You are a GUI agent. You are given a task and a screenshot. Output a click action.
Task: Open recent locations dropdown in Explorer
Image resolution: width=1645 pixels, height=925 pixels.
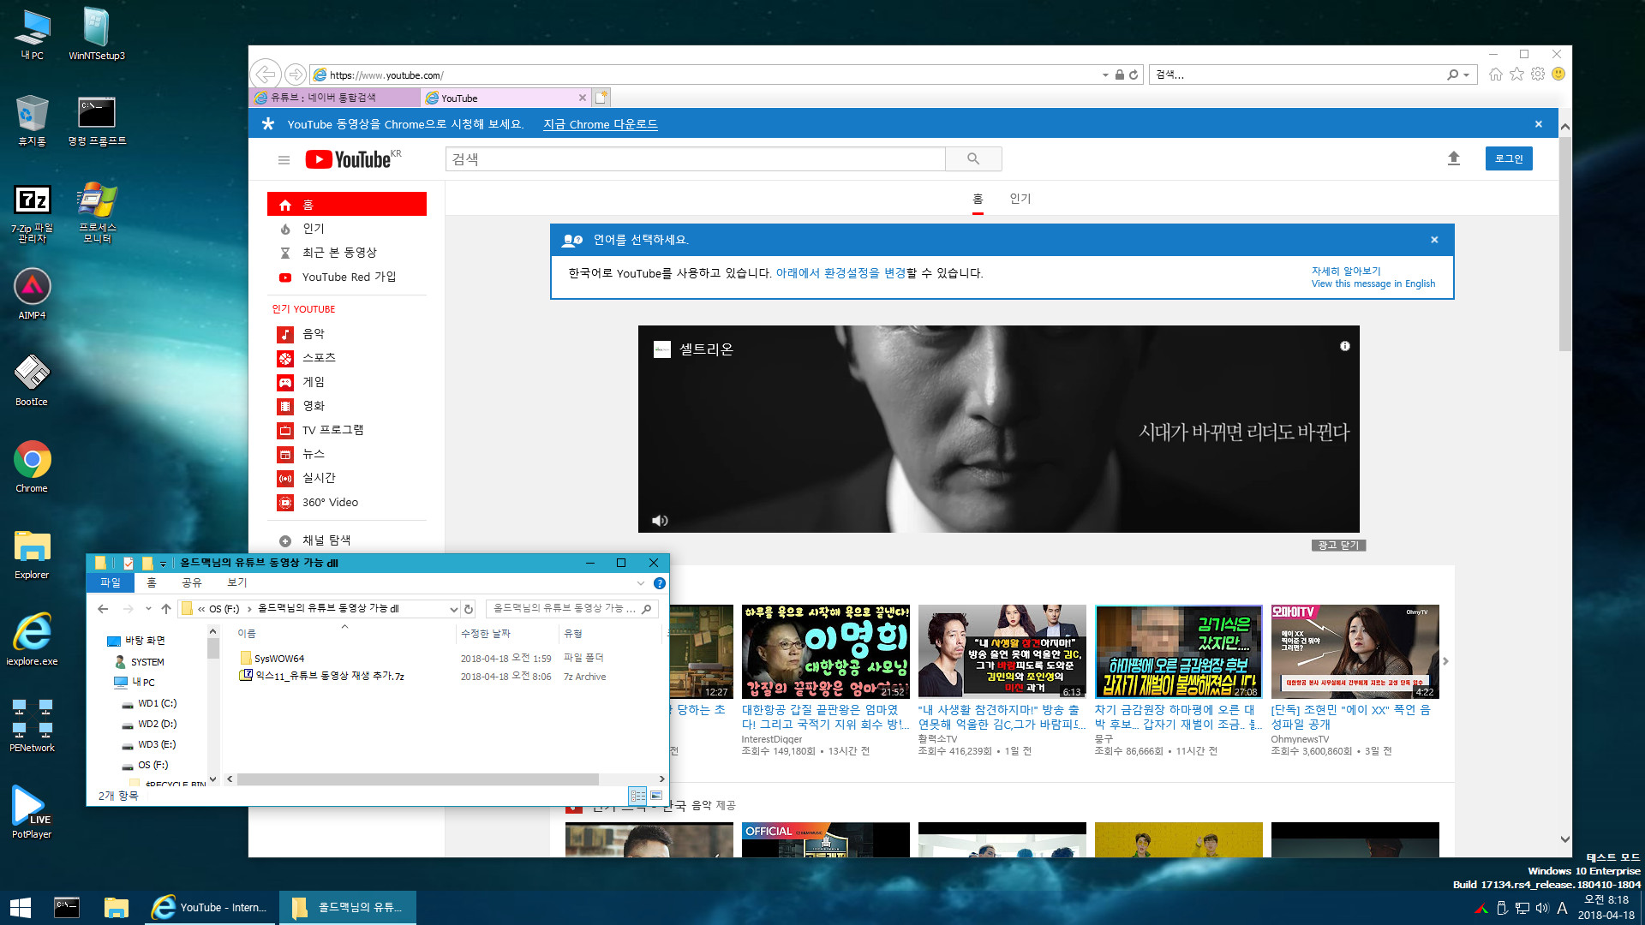pyautogui.click(x=148, y=609)
